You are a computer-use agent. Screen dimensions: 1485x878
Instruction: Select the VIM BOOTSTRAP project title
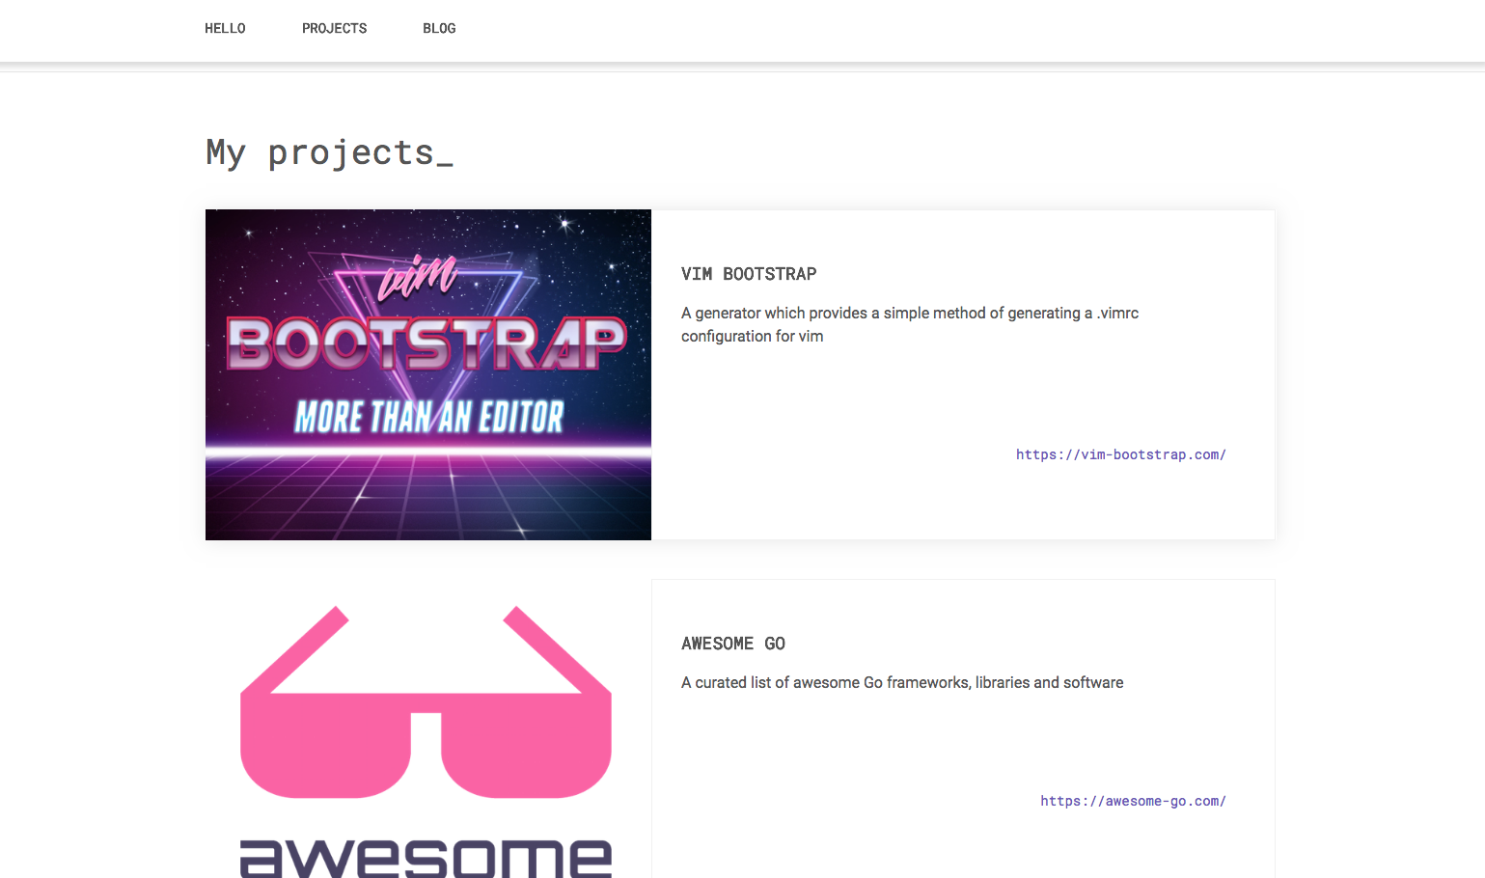749,274
